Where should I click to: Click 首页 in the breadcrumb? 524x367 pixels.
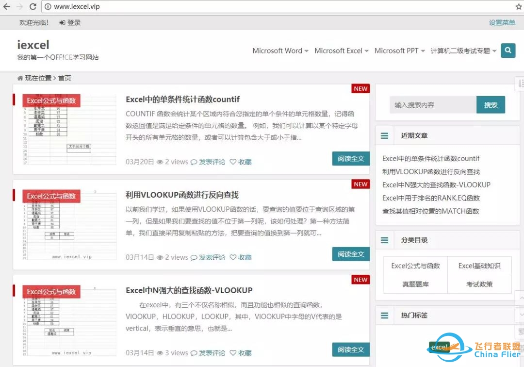tap(65, 78)
